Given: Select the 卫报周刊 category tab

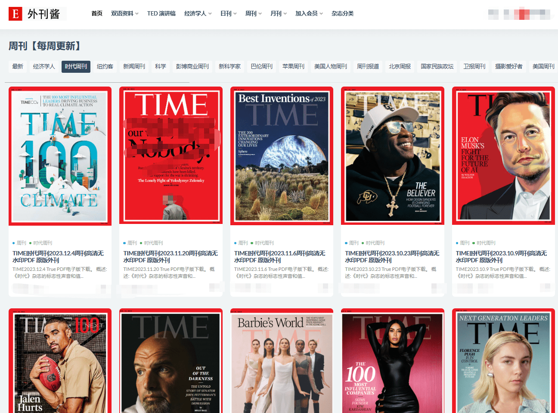Looking at the screenshot, I should pyautogui.click(x=474, y=66).
